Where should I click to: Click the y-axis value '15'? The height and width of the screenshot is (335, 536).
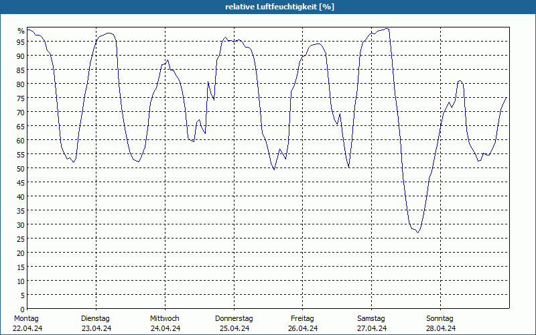click(x=21, y=267)
